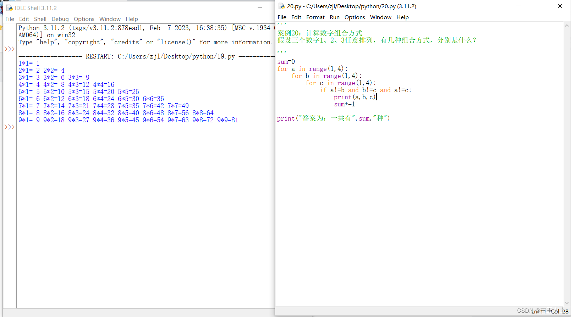Click scroll-up arrow of editor scrollbar
Screen dimensions: 571x317
[x=567, y=26]
